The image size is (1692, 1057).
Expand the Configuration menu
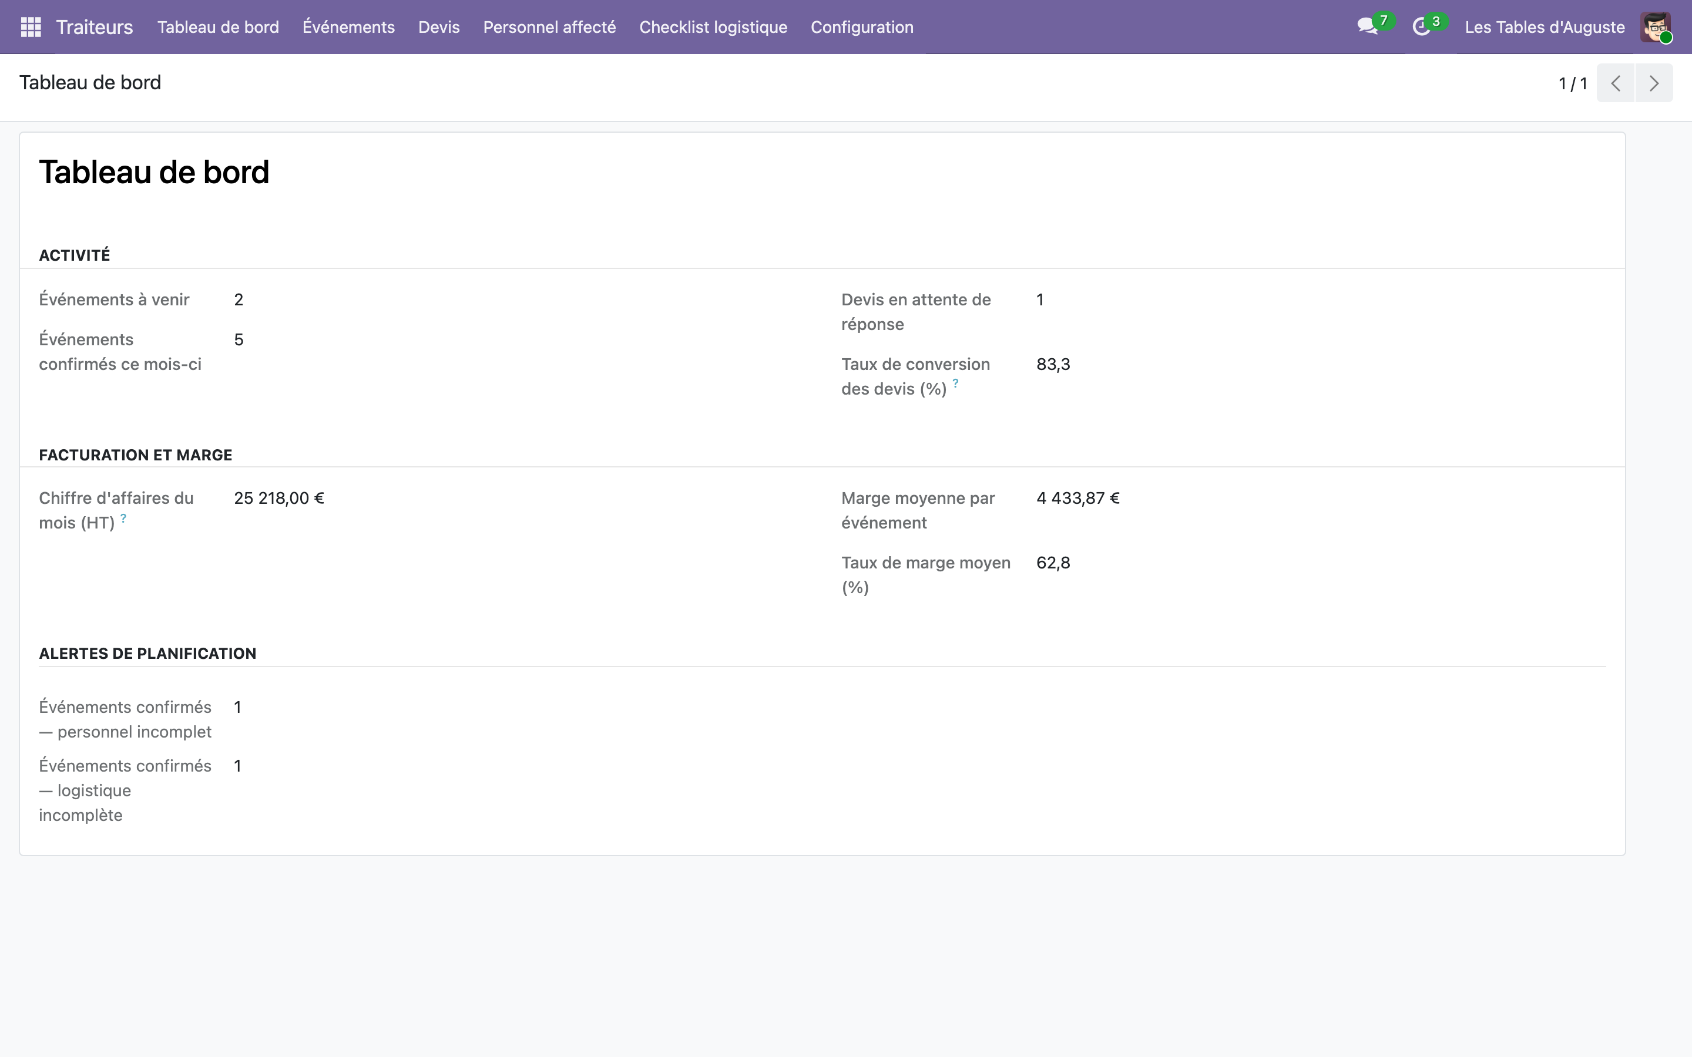[x=862, y=27]
